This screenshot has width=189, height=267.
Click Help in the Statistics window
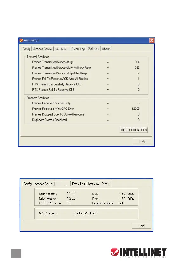pyautogui.click(x=142, y=141)
